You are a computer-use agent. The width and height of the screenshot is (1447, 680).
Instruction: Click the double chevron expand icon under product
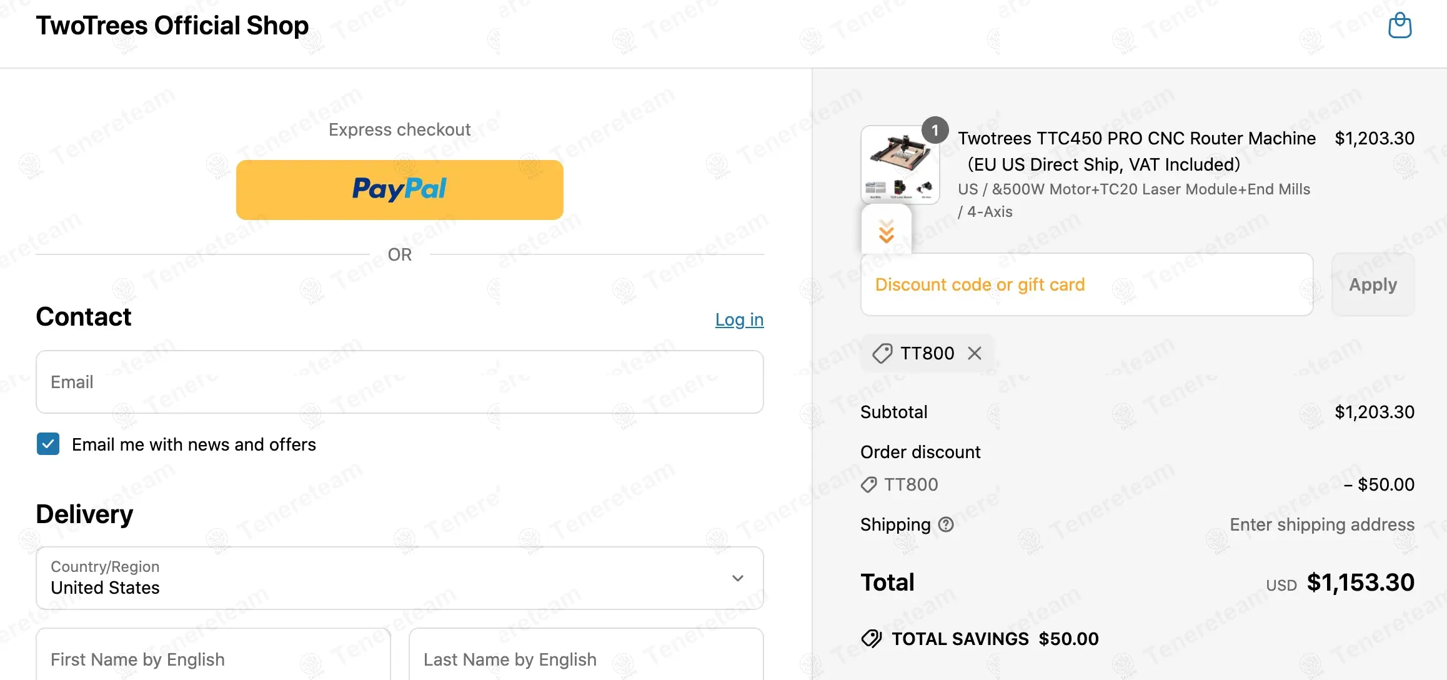click(886, 231)
